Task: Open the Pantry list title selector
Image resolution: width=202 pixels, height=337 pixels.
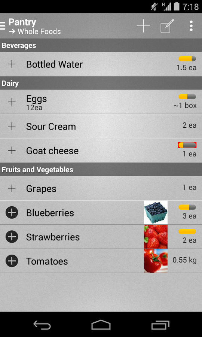Action: click(x=35, y=26)
